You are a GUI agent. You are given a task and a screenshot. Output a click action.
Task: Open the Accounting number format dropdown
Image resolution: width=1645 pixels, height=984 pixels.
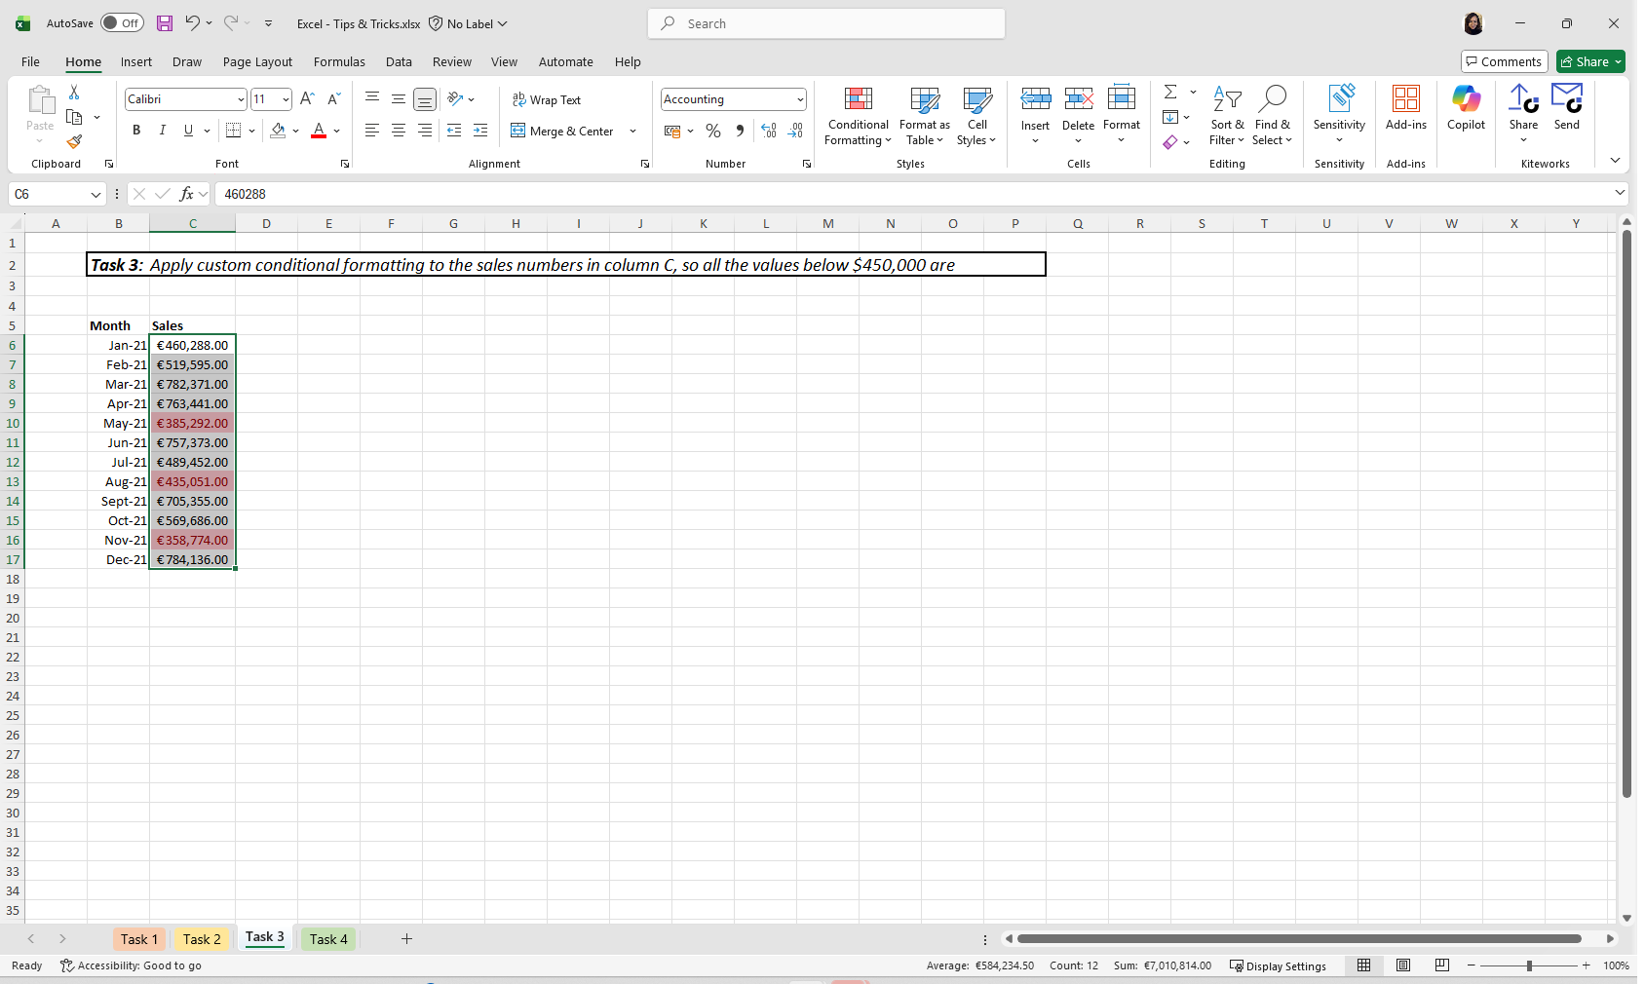click(x=800, y=99)
